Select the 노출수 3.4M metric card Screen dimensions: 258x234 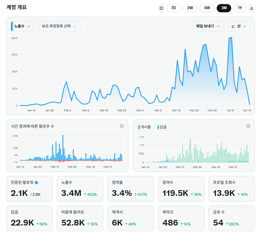(x=80, y=189)
